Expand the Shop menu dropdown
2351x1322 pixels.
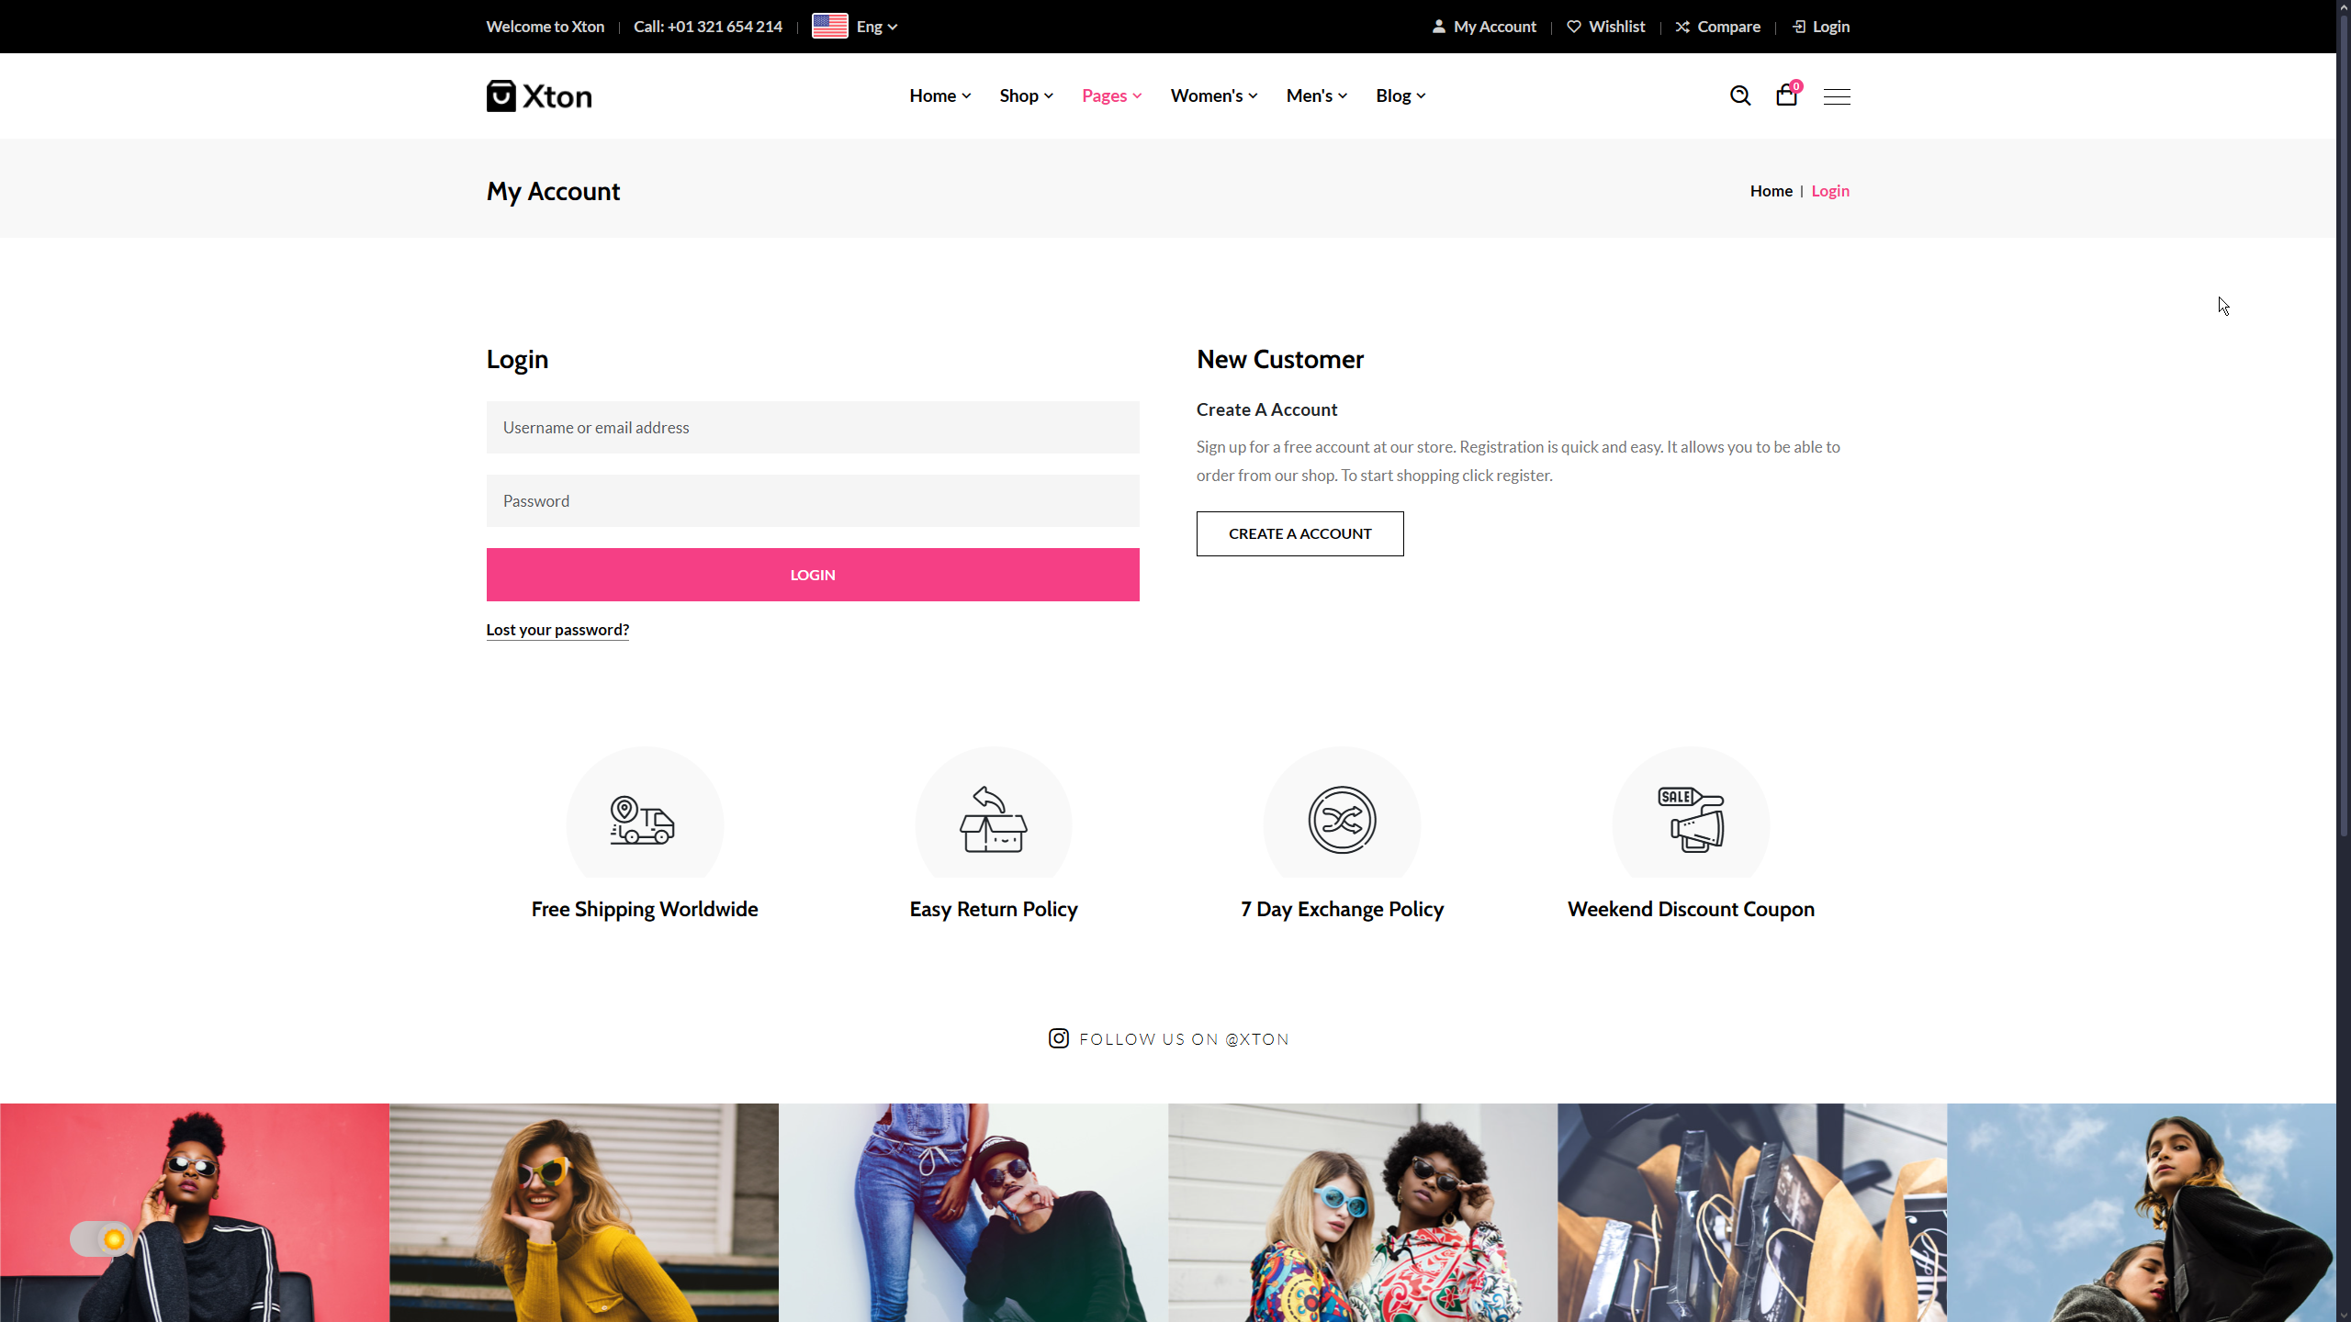1026,95
